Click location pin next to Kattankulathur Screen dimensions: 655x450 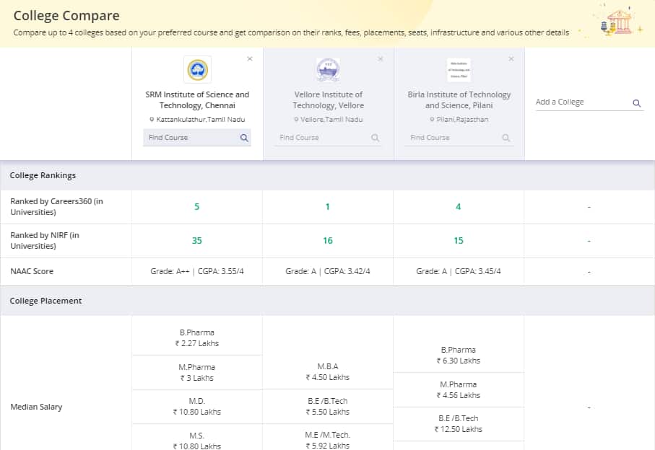tap(152, 120)
